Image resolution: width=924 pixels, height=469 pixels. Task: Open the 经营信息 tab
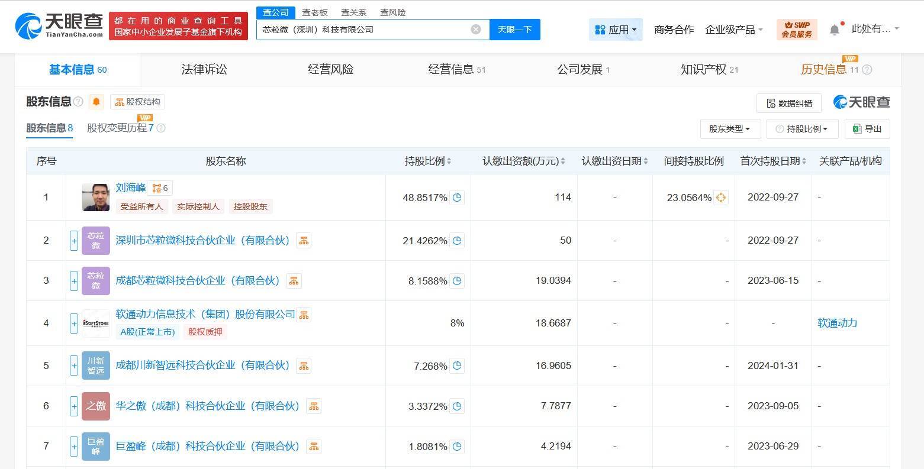(456, 70)
